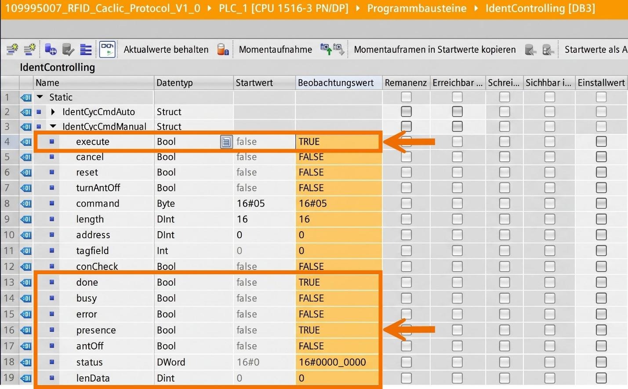Click the tag icon of the status row
628x389 pixels.
26,362
